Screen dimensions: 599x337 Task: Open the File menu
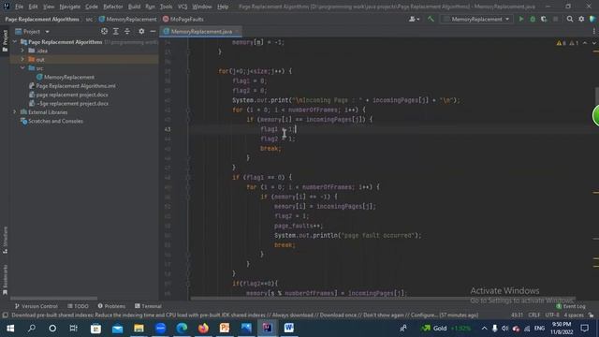point(19,7)
